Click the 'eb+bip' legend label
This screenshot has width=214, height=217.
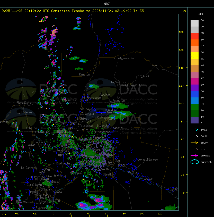pyautogui.click(x=205, y=156)
